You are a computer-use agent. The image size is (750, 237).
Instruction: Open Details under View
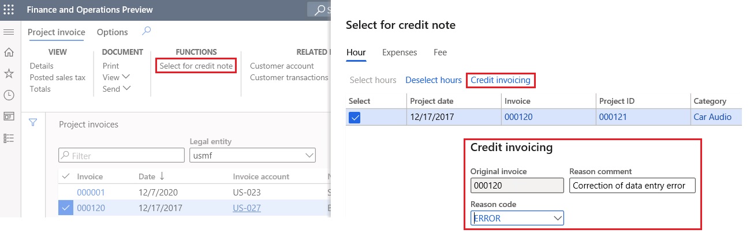tap(42, 66)
